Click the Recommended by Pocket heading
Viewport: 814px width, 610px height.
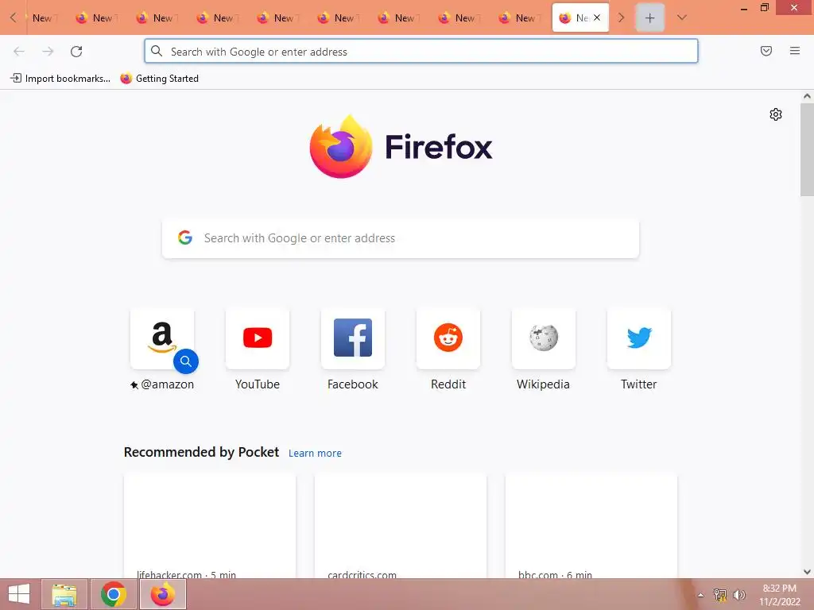click(201, 452)
